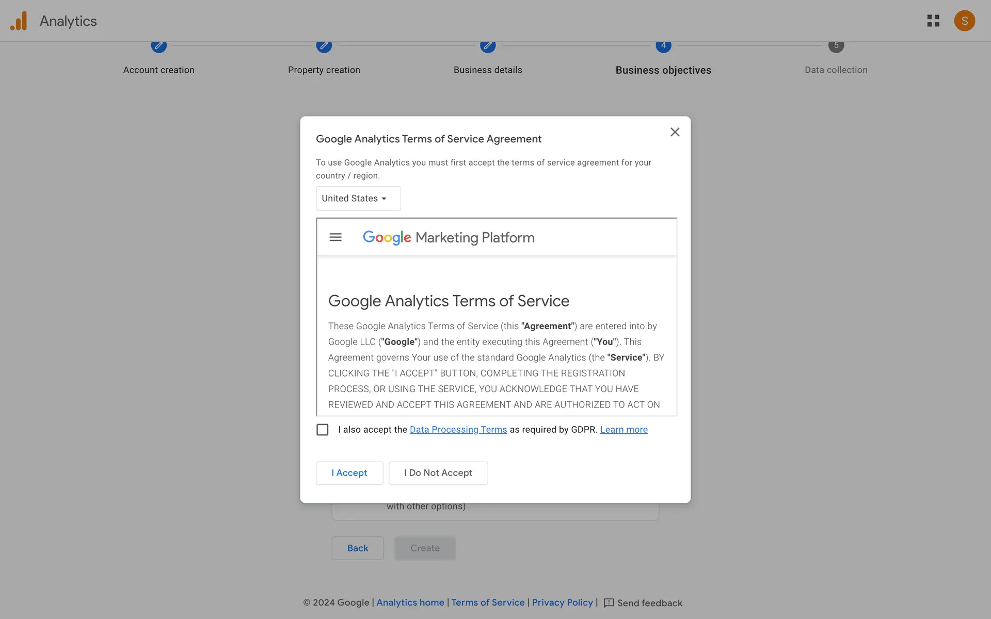The width and height of the screenshot is (991, 619).
Task: Open the Privacy Policy footer link
Action: click(562, 602)
